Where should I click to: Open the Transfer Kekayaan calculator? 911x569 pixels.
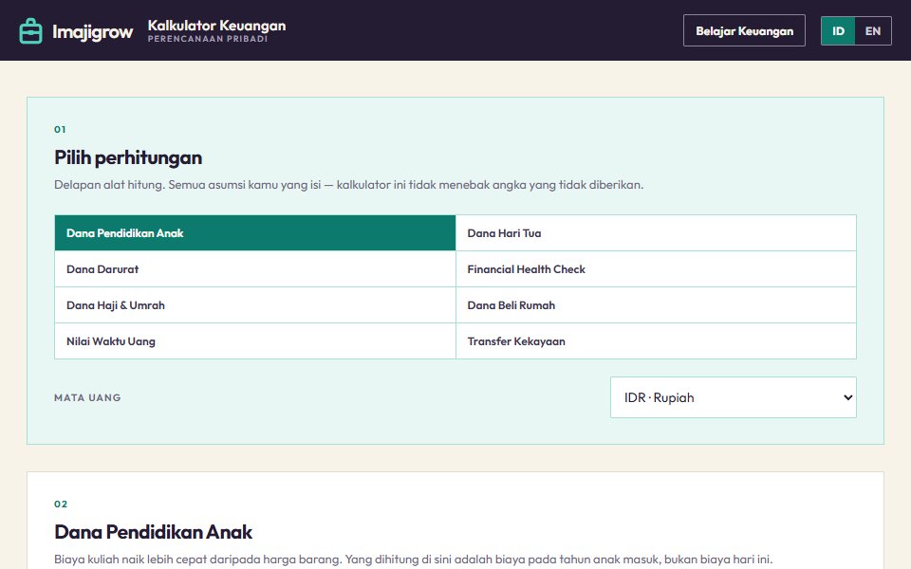[656, 340]
